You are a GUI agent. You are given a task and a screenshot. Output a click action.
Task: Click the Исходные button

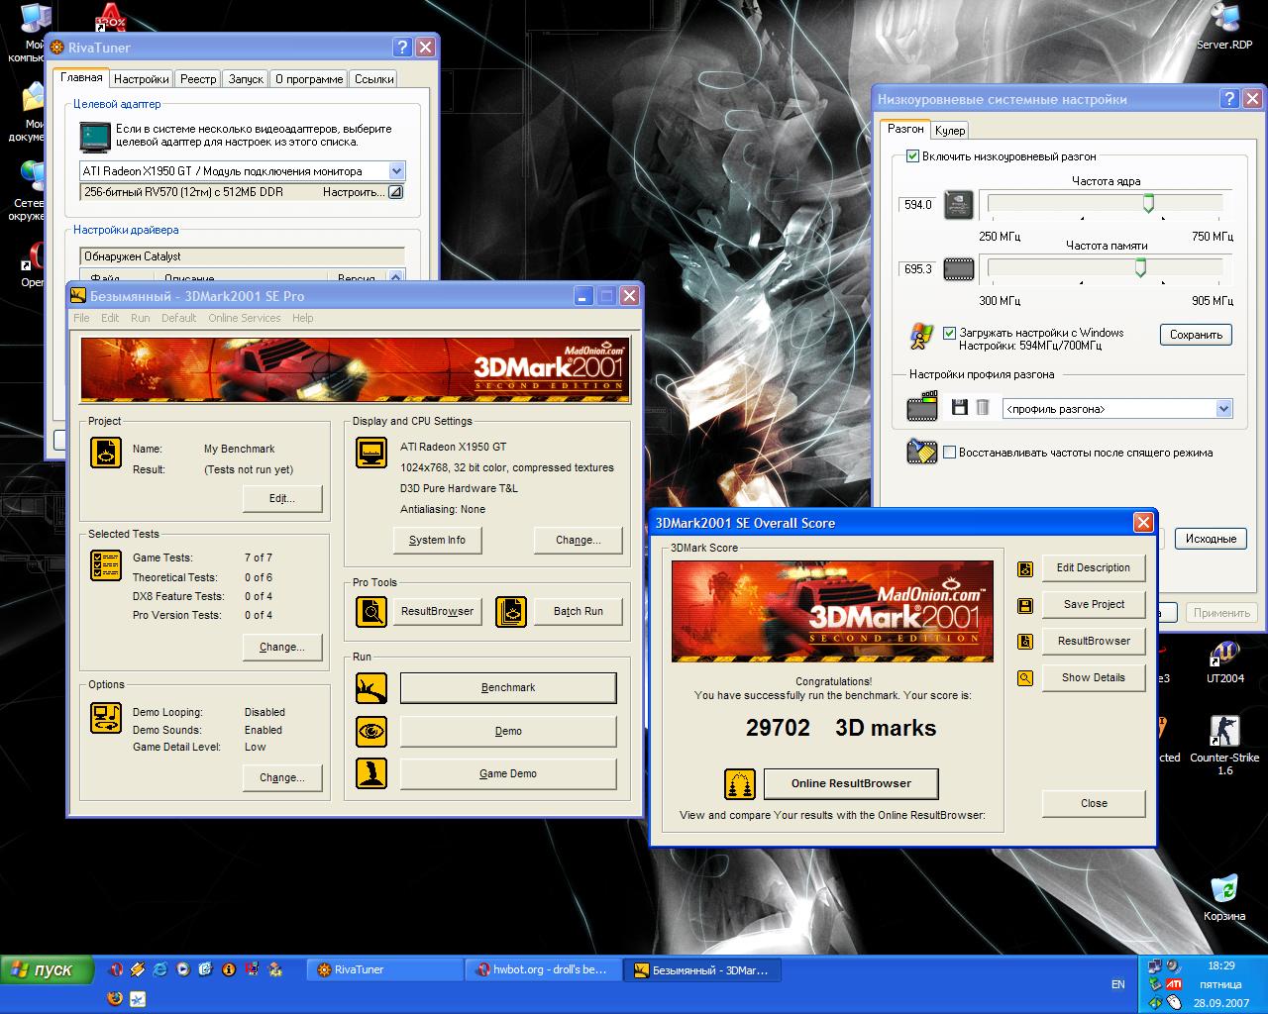pyautogui.click(x=1211, y=539)
